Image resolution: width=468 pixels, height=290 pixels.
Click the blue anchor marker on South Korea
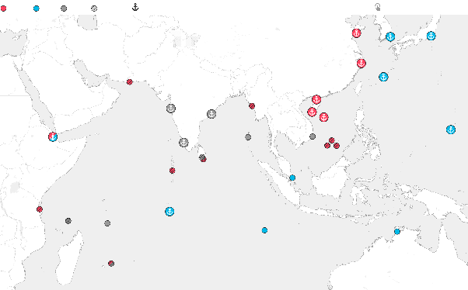(x=390, y=36)
